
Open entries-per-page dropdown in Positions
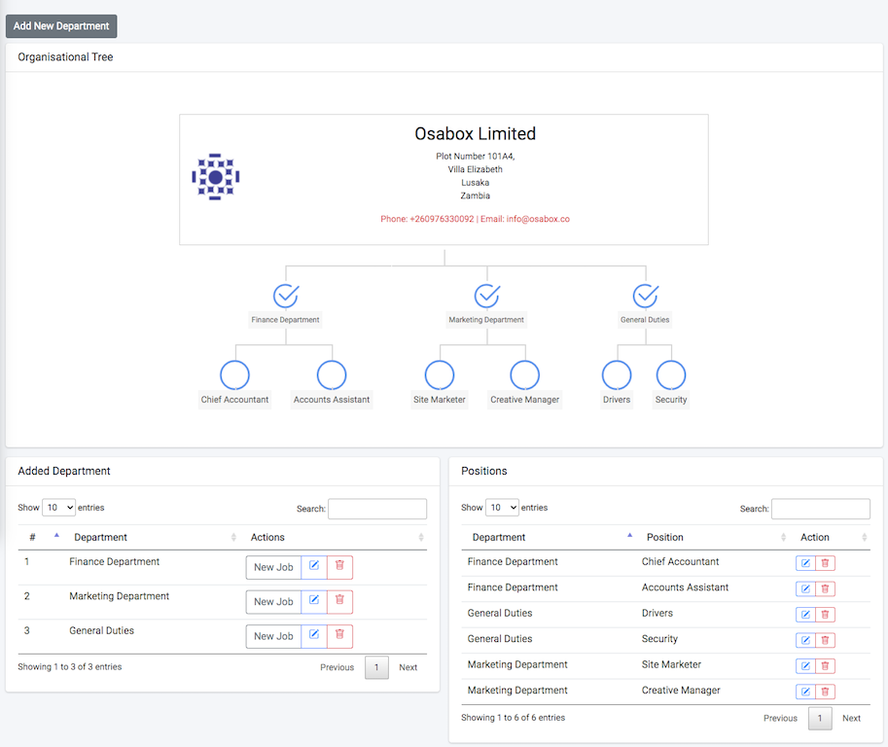pyautogui.click(x=502, y=508)
